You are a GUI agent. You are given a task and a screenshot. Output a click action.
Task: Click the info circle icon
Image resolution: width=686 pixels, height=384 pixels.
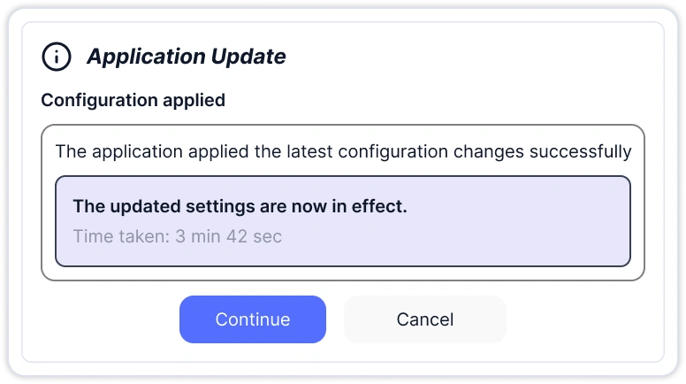pyautogui.click(x=57, y=58)
